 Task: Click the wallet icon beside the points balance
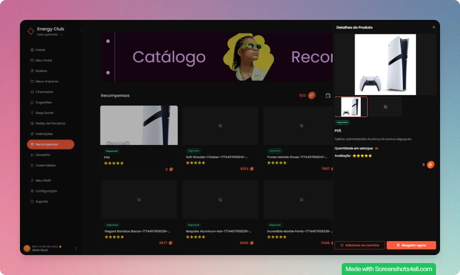pos(328,96)
